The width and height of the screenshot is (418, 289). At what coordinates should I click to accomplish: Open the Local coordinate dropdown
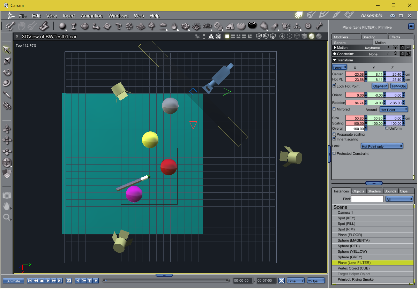click(x=339, y=67)
